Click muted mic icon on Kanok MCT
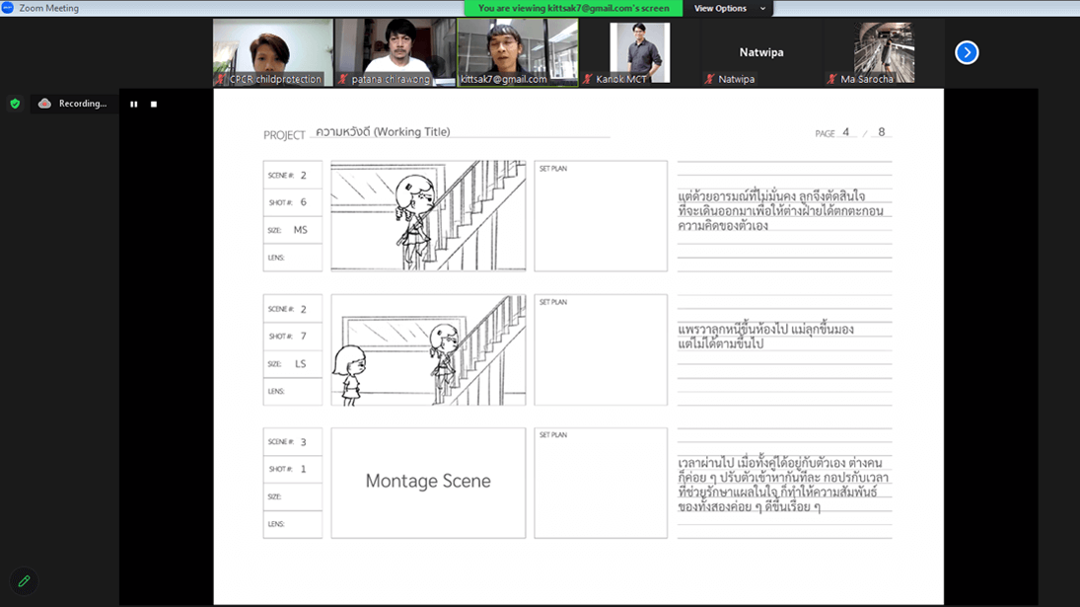 click(x=588, y=79)
